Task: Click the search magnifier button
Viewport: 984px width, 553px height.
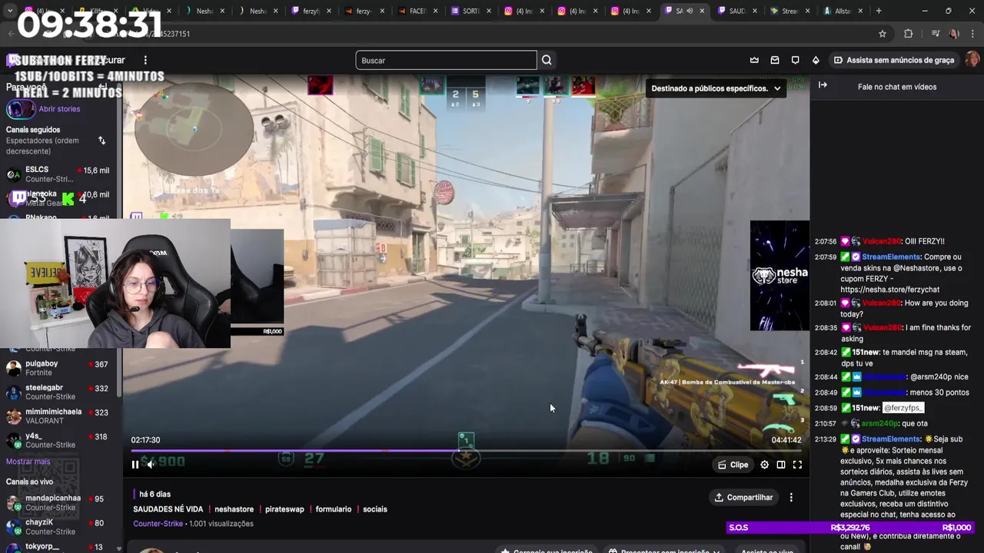Action: [547, 60]
